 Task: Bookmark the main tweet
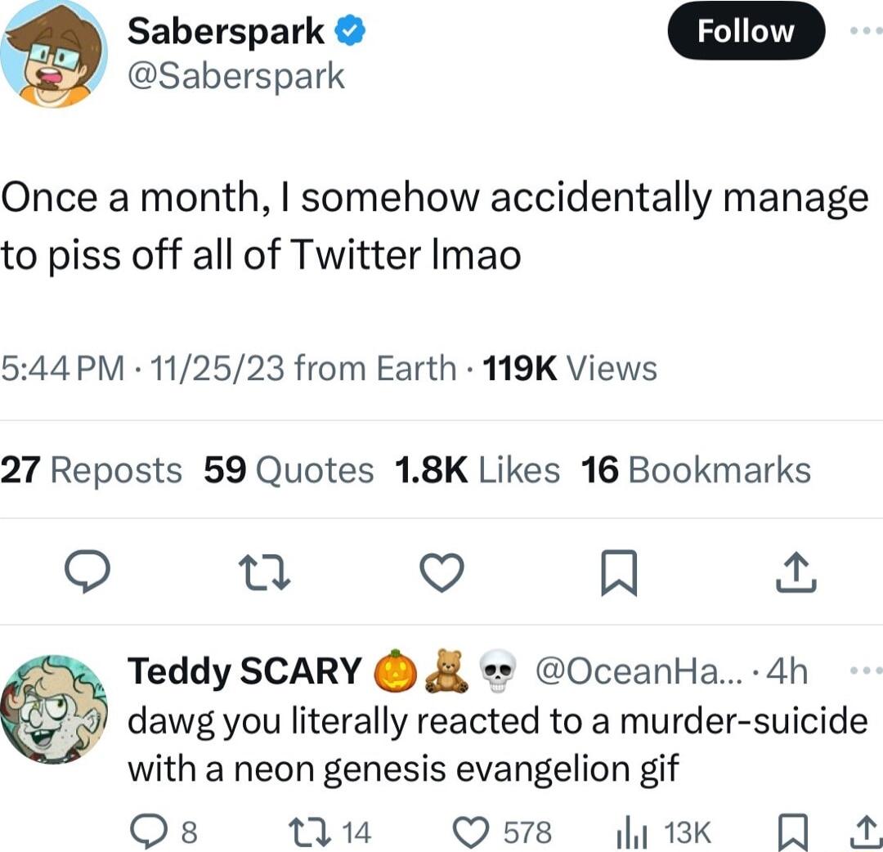click(617, 573)
